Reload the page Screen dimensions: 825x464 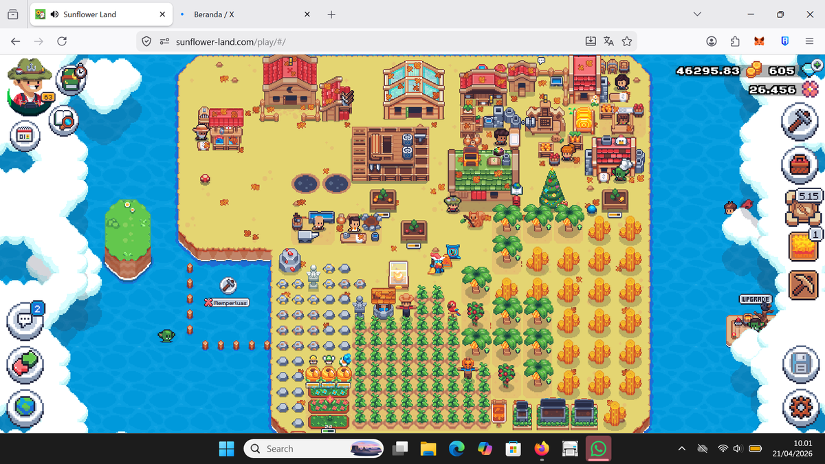62,41
